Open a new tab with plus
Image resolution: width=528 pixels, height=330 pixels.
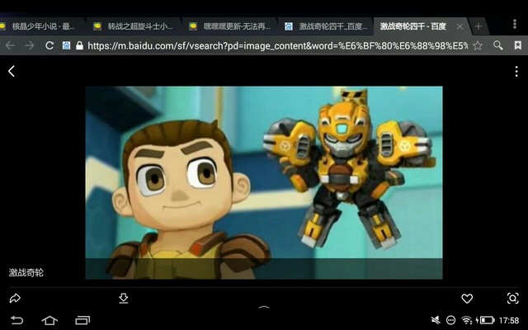click(478, 26)
